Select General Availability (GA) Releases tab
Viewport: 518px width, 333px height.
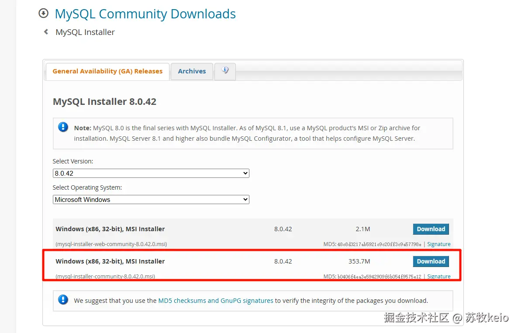point(108,71)
